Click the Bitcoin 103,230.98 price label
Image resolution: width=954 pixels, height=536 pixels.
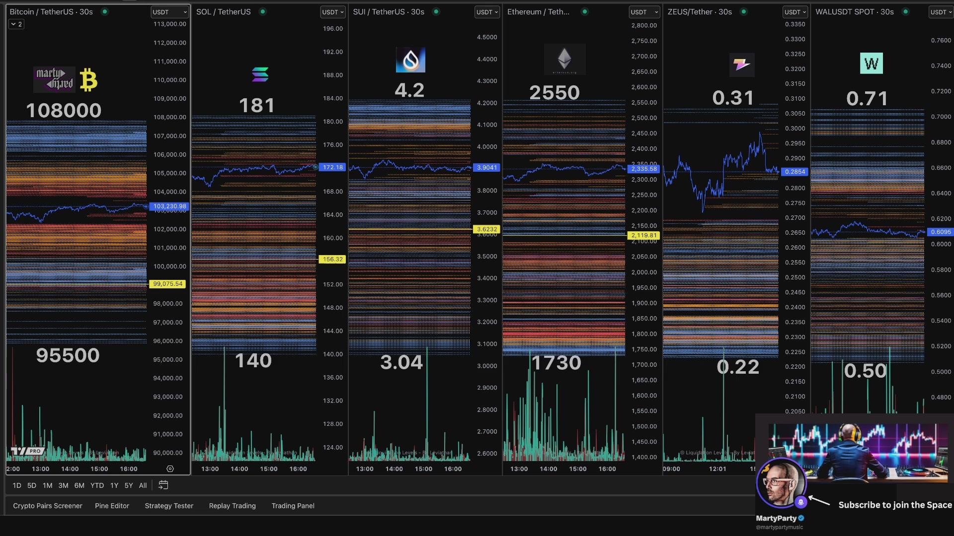click(x=169, y=206)
